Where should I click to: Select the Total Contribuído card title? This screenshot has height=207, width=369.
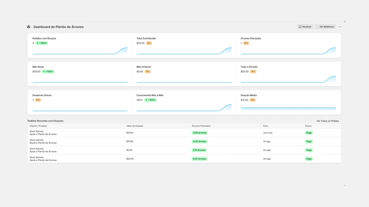146,38
